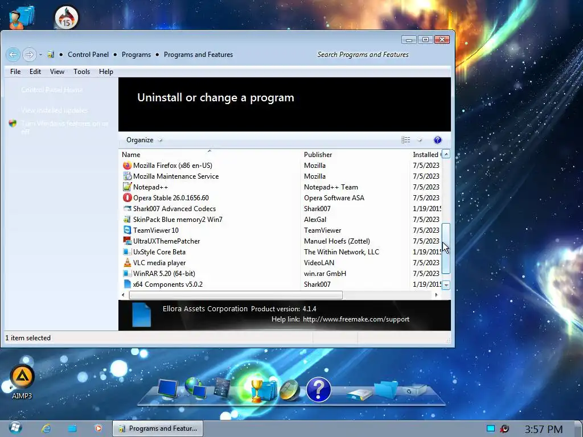Screen dimensions: 583x437
Task: Click the change view icon in toolbar
Action: pos(405,140)
